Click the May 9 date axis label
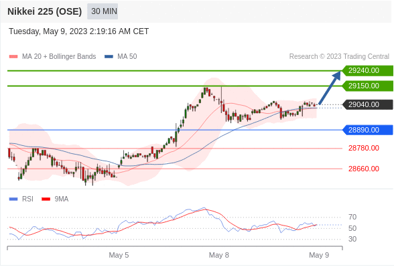 click(319, 255)
